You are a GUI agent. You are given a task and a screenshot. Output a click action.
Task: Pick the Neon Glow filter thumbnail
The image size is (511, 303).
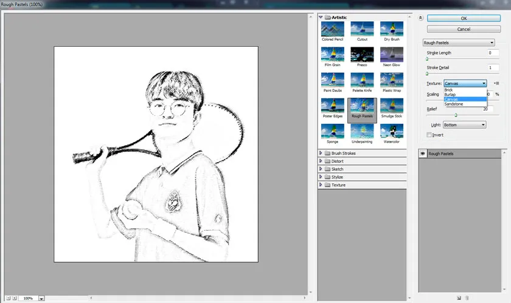click(391, 55)
